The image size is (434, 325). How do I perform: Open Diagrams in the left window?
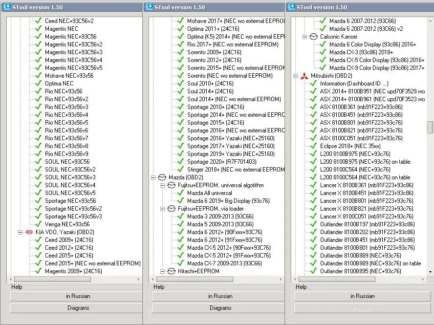coord(76,308)
